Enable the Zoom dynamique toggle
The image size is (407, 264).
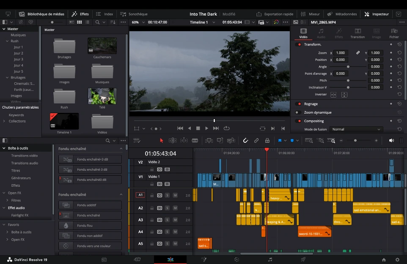click(x=297, y=112)
